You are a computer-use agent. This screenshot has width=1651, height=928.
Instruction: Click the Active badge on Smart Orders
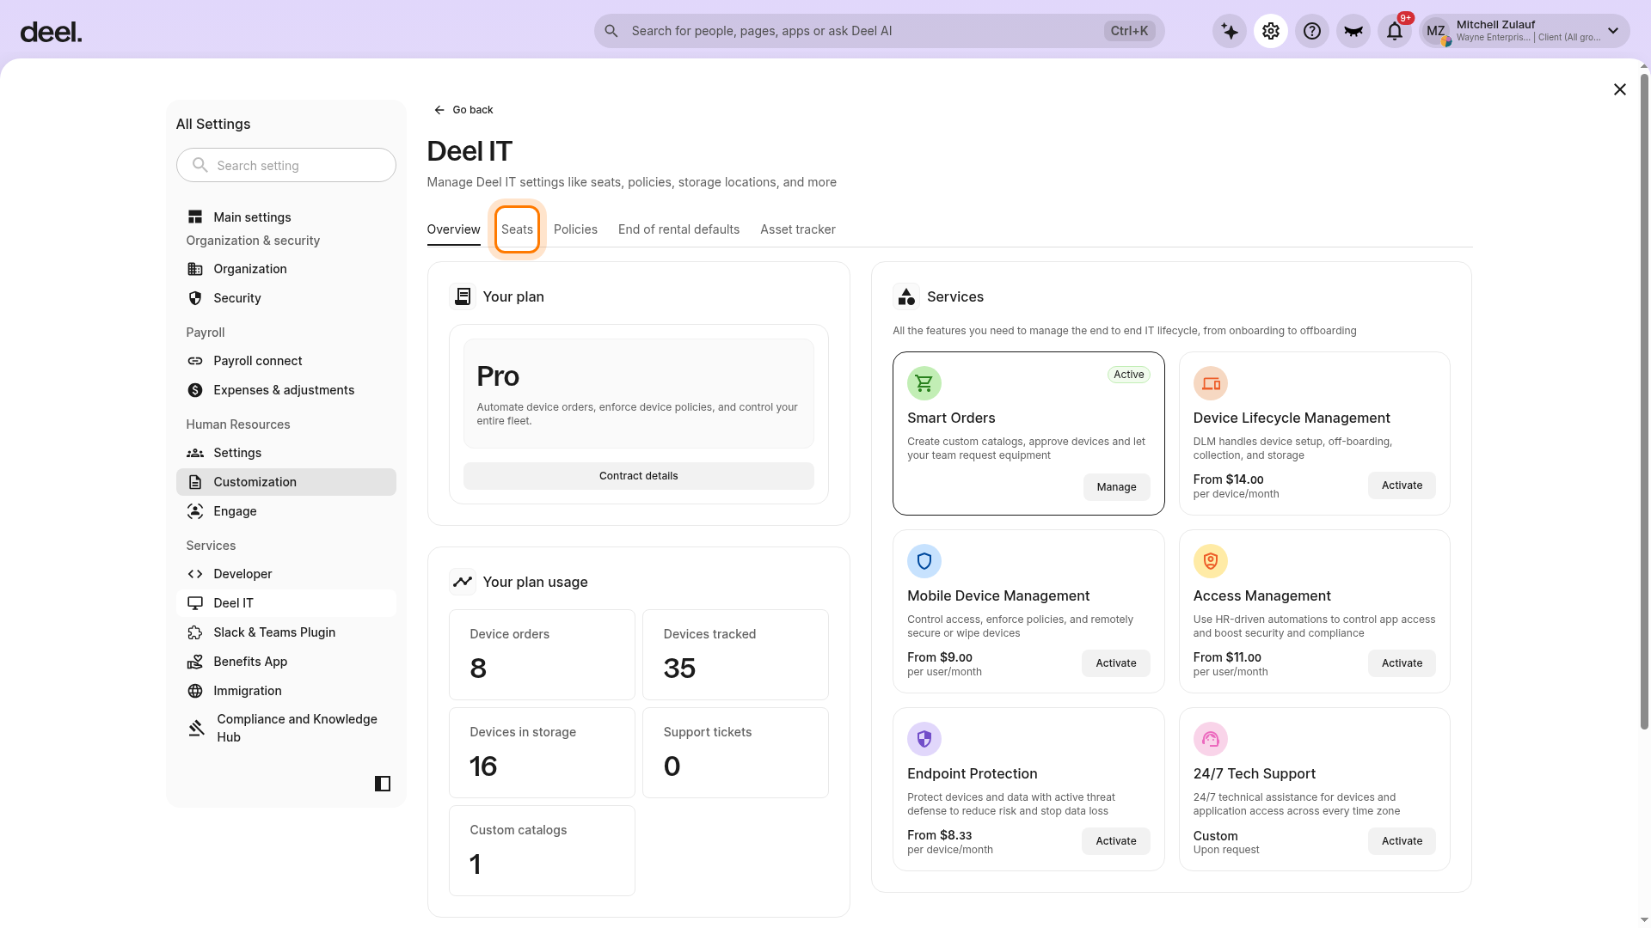[1129, 375]
